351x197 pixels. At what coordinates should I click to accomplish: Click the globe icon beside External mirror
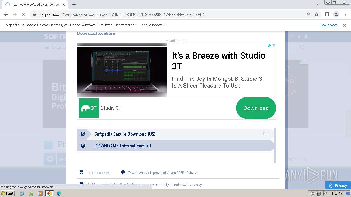[x=83, y=146]
